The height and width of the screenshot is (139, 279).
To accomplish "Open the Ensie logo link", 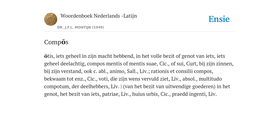I will [219, 19].
